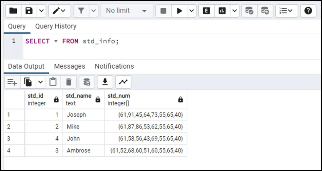This screenshot has height=171, width=322.
Task: Switch to the Query History tab
Action: (x=56, y=26)
